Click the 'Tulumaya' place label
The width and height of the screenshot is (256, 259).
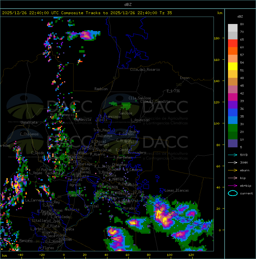coord(105,136)
